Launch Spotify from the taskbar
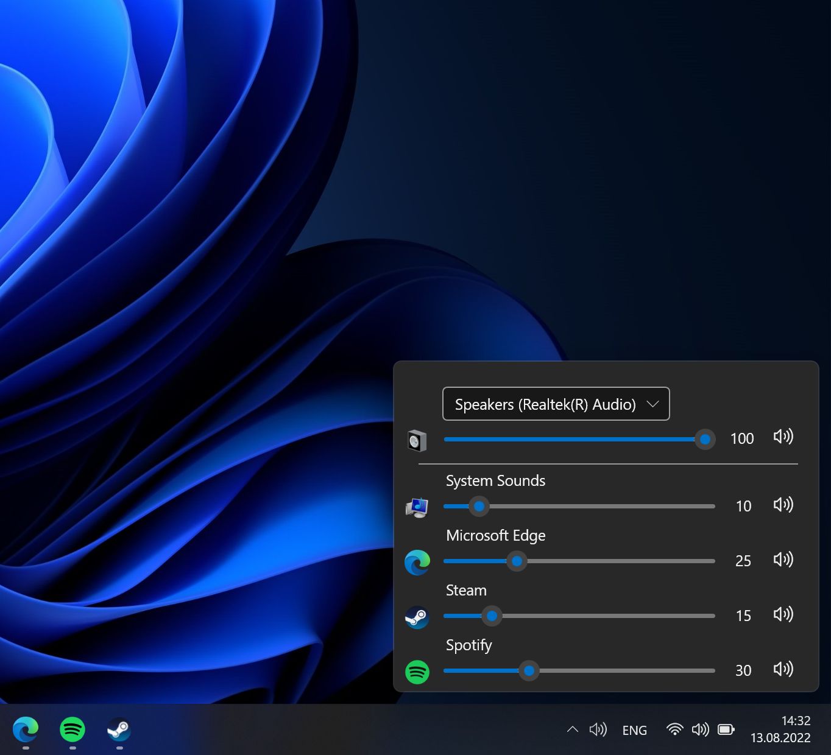 point(72,730)
